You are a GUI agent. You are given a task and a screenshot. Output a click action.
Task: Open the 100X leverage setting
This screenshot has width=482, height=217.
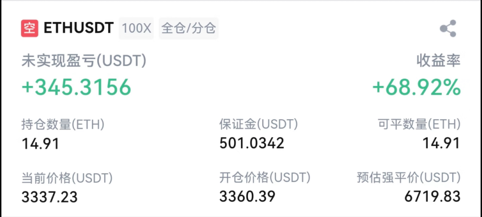[136, 28]
